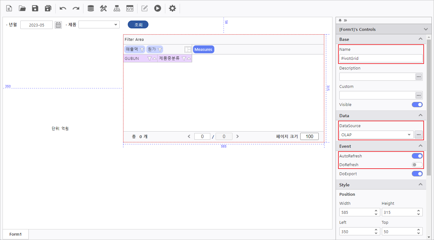434x240 pixels.
Task: Collapse the Event section
Action: [x=421, y=146]
